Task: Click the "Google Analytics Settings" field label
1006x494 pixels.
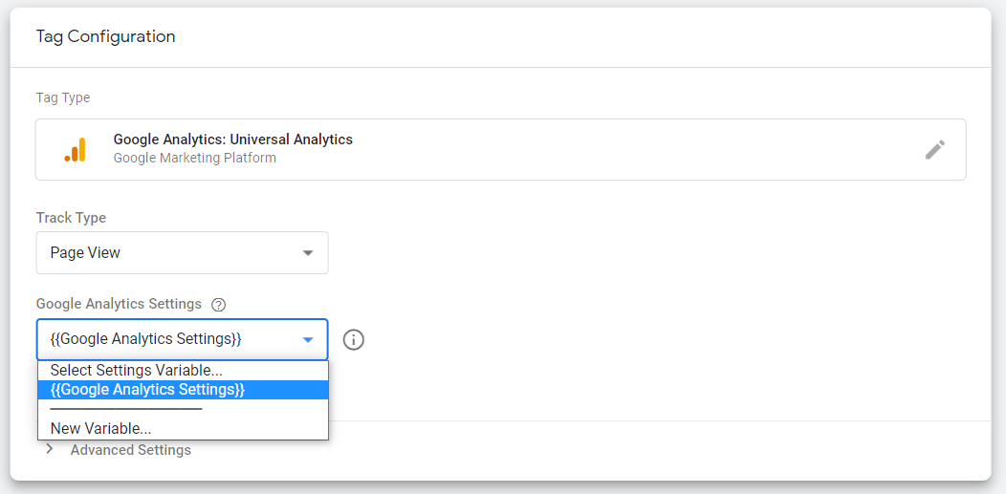Action: click(x=119, y=304)
